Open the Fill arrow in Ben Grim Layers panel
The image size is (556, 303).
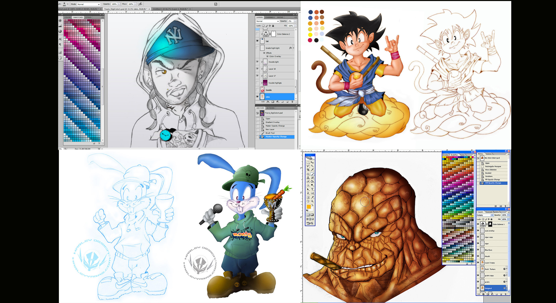(508, 219)
